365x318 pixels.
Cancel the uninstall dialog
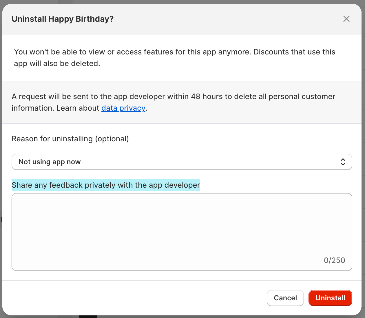pos(285,298)
